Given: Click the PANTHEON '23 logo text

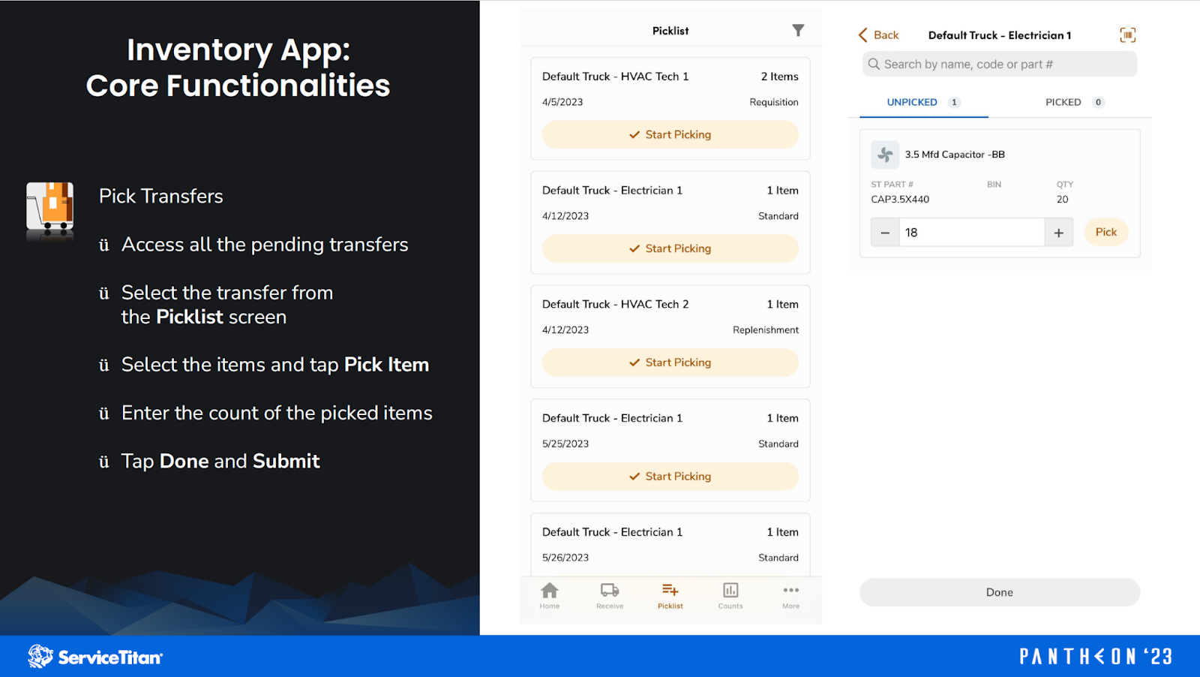Looking at the screenshot, I should click(1096, 657).
